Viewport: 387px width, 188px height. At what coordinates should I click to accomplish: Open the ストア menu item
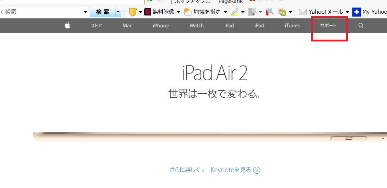click(x=96, y=25)
